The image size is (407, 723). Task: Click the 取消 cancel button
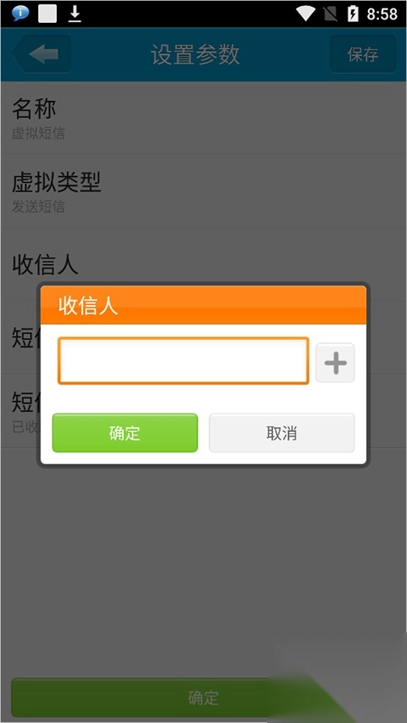click(282, 433)
